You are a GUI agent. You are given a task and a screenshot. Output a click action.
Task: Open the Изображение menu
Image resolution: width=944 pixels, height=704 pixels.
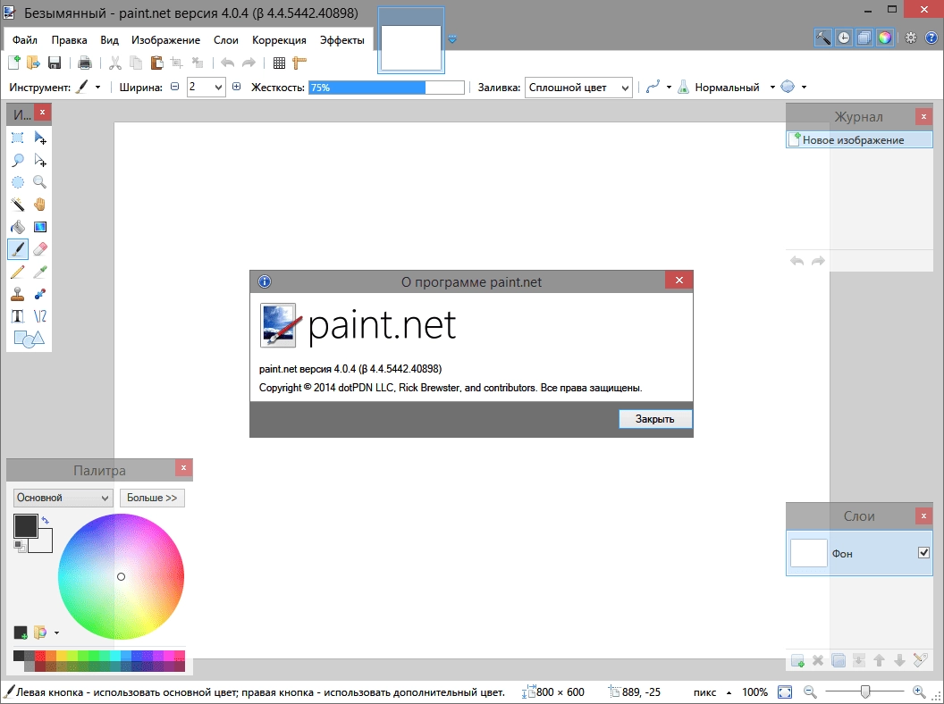[165, 39]
